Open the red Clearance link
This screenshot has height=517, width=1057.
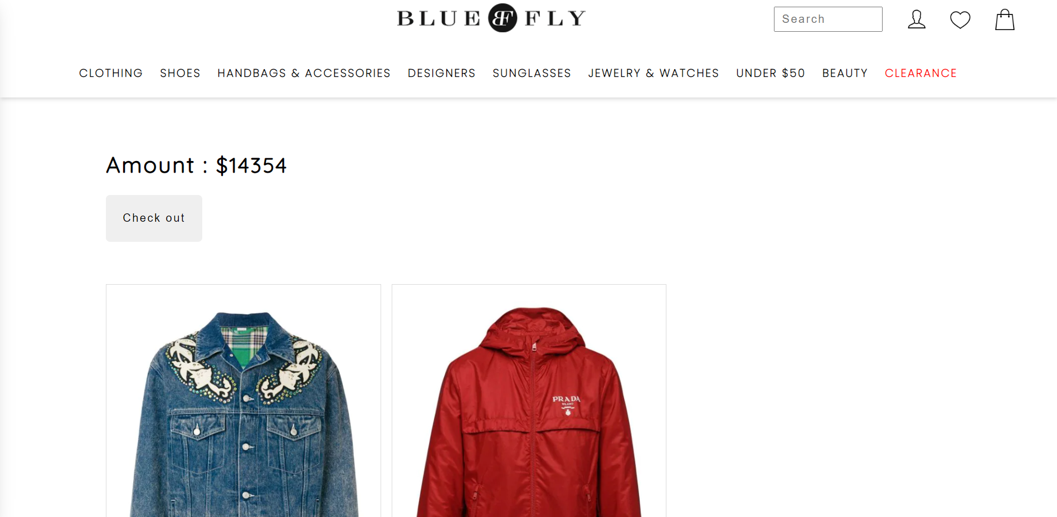coord(920,73)
